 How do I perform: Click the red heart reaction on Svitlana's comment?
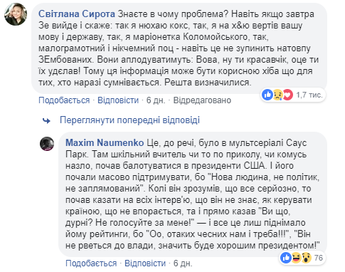coord(287,95)
